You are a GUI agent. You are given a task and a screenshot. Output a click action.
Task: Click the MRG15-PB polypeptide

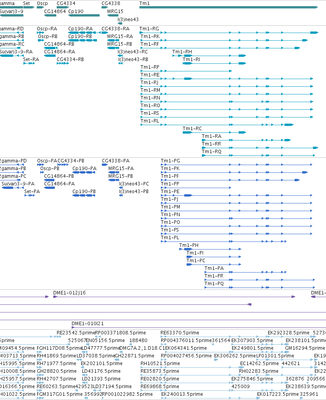click(x=114, y=180)
